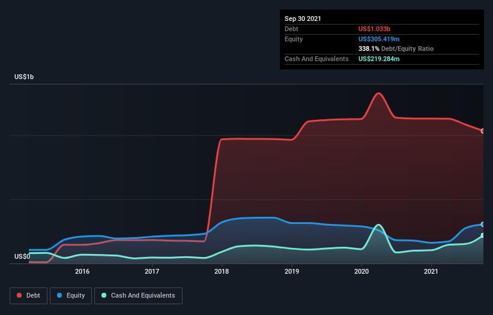Click the US$1b y-axis label

point(24,77)
